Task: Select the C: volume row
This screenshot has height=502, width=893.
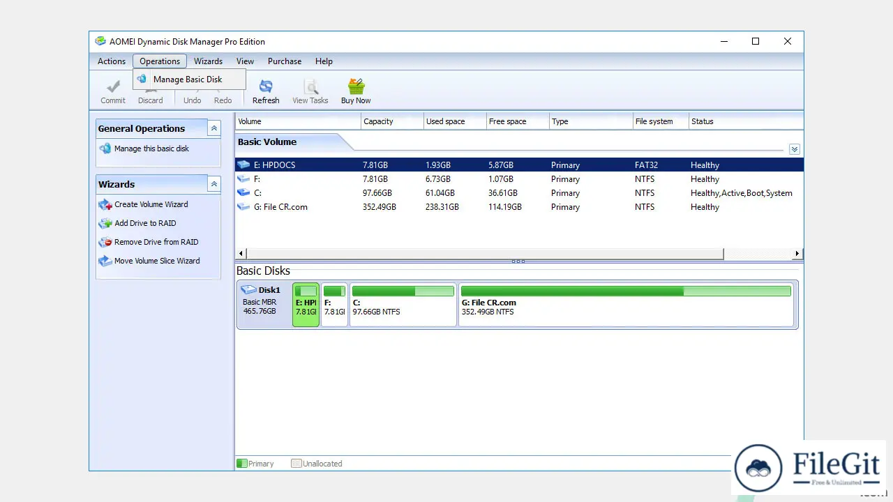Action: pos(519,193)
